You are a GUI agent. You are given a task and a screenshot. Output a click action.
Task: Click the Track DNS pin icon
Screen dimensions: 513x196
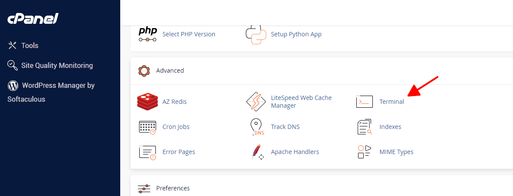click(x=256, y=127)
